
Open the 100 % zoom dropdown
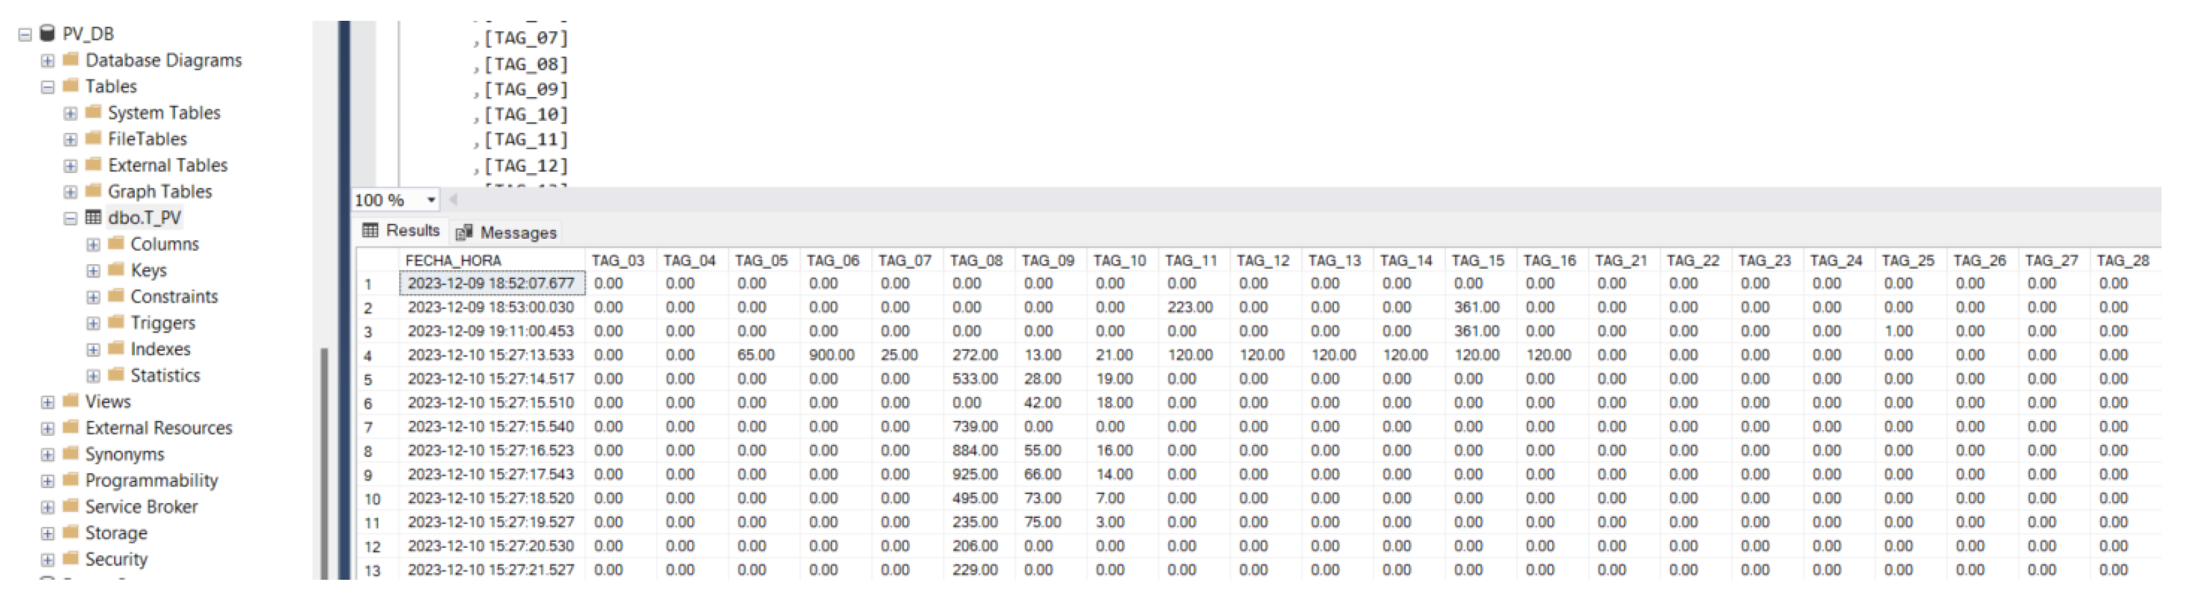click(431, 200)
